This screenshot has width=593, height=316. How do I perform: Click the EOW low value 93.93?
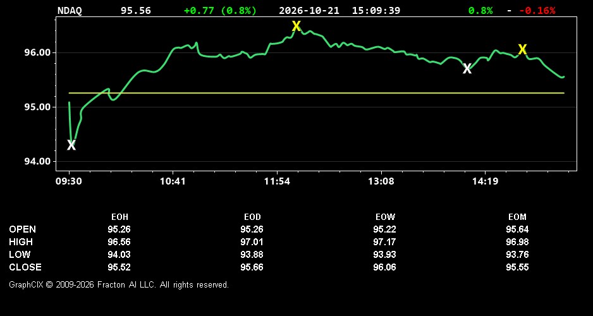(x=384, y=255)
